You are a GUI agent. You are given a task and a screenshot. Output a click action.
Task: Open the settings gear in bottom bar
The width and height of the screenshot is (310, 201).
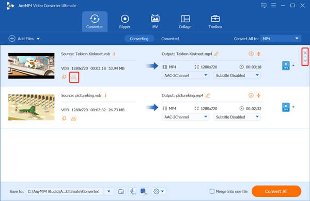click(156, 191)
